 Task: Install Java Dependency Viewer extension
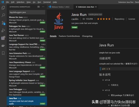click(x=43, y=68)
